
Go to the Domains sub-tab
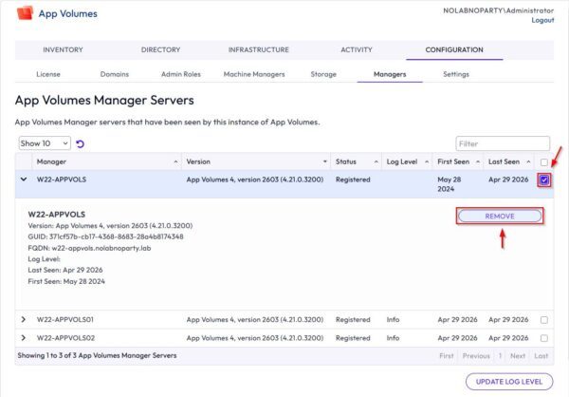115,74
